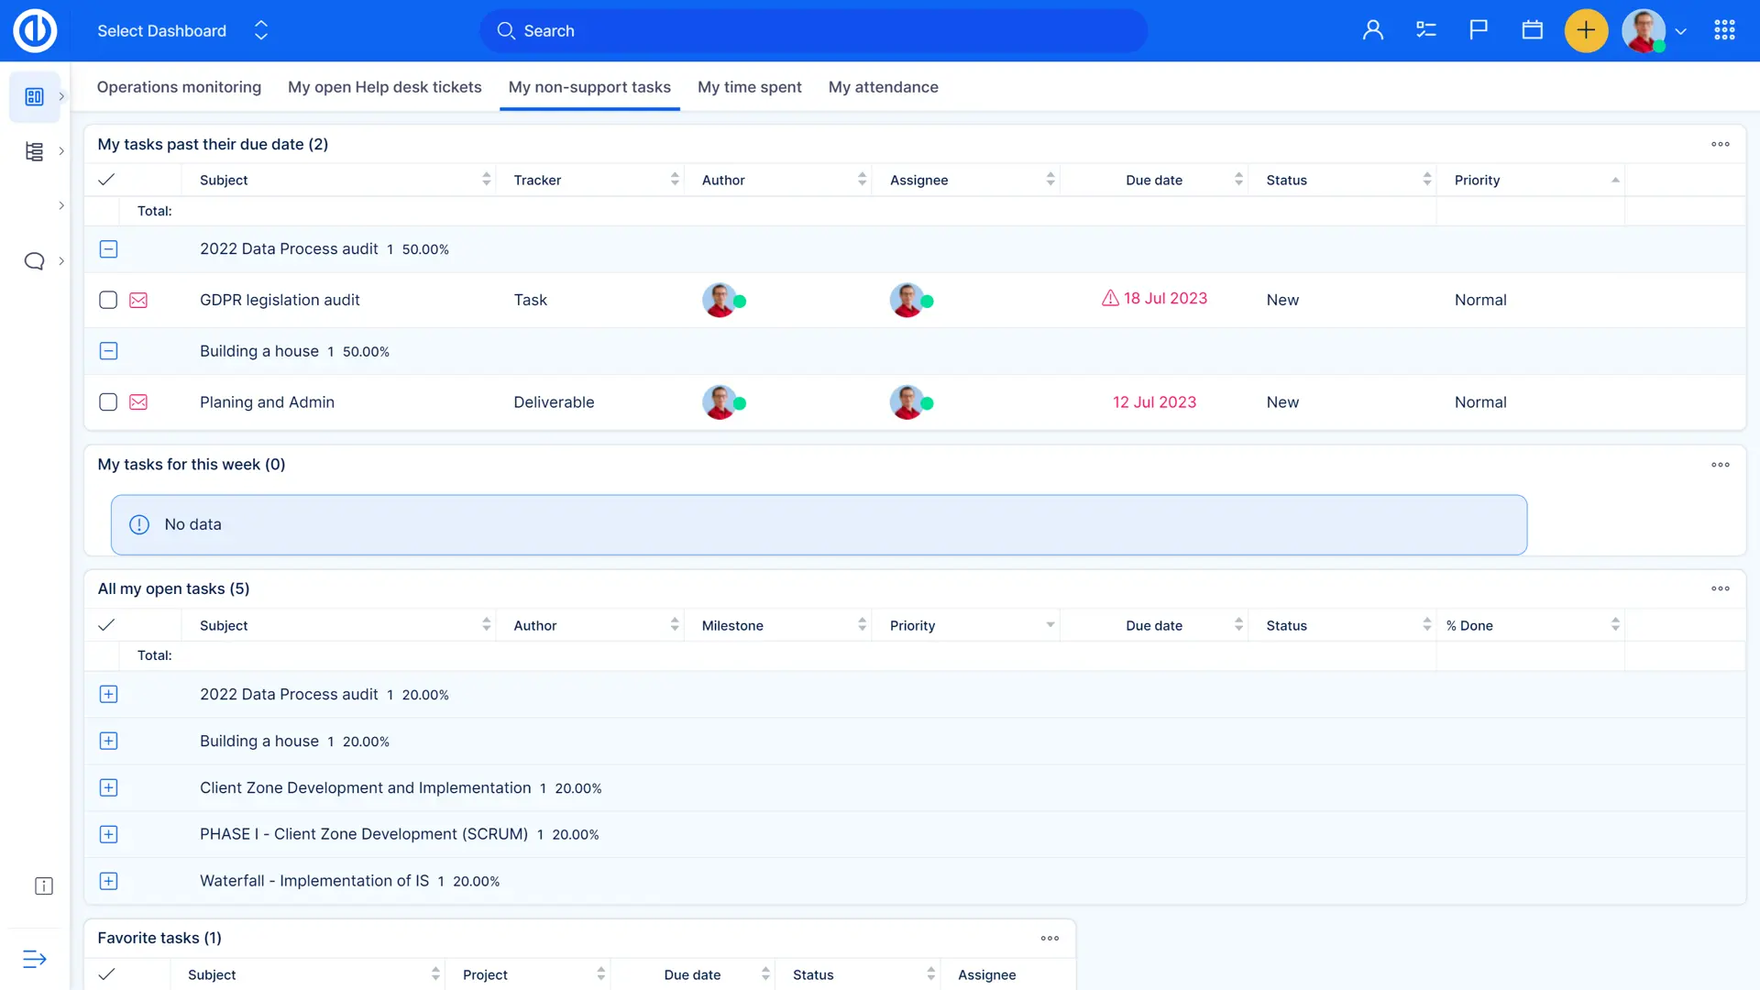Image resolution: width=1760 pixels, height=990 pixels.
Task: Open the Planing and Admin task link
Action: click(267, 402)
